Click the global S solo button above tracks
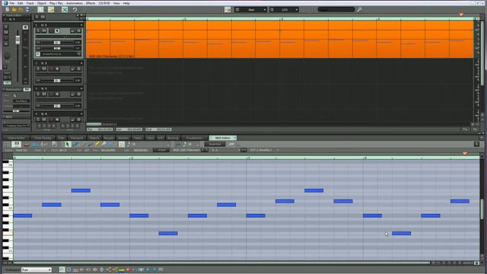Screen dimensions: 487x274 (37, 17)
